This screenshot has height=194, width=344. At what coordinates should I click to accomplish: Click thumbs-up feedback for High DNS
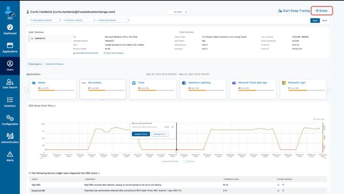(x=278, y=185)
